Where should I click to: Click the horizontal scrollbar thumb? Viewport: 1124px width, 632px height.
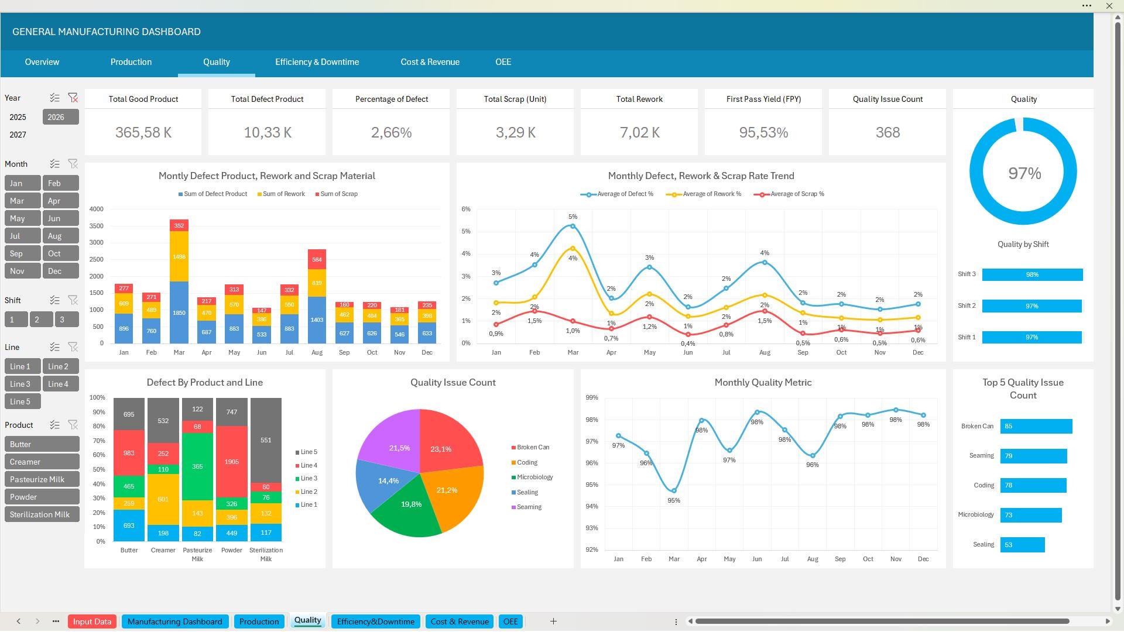coord(882,621)
